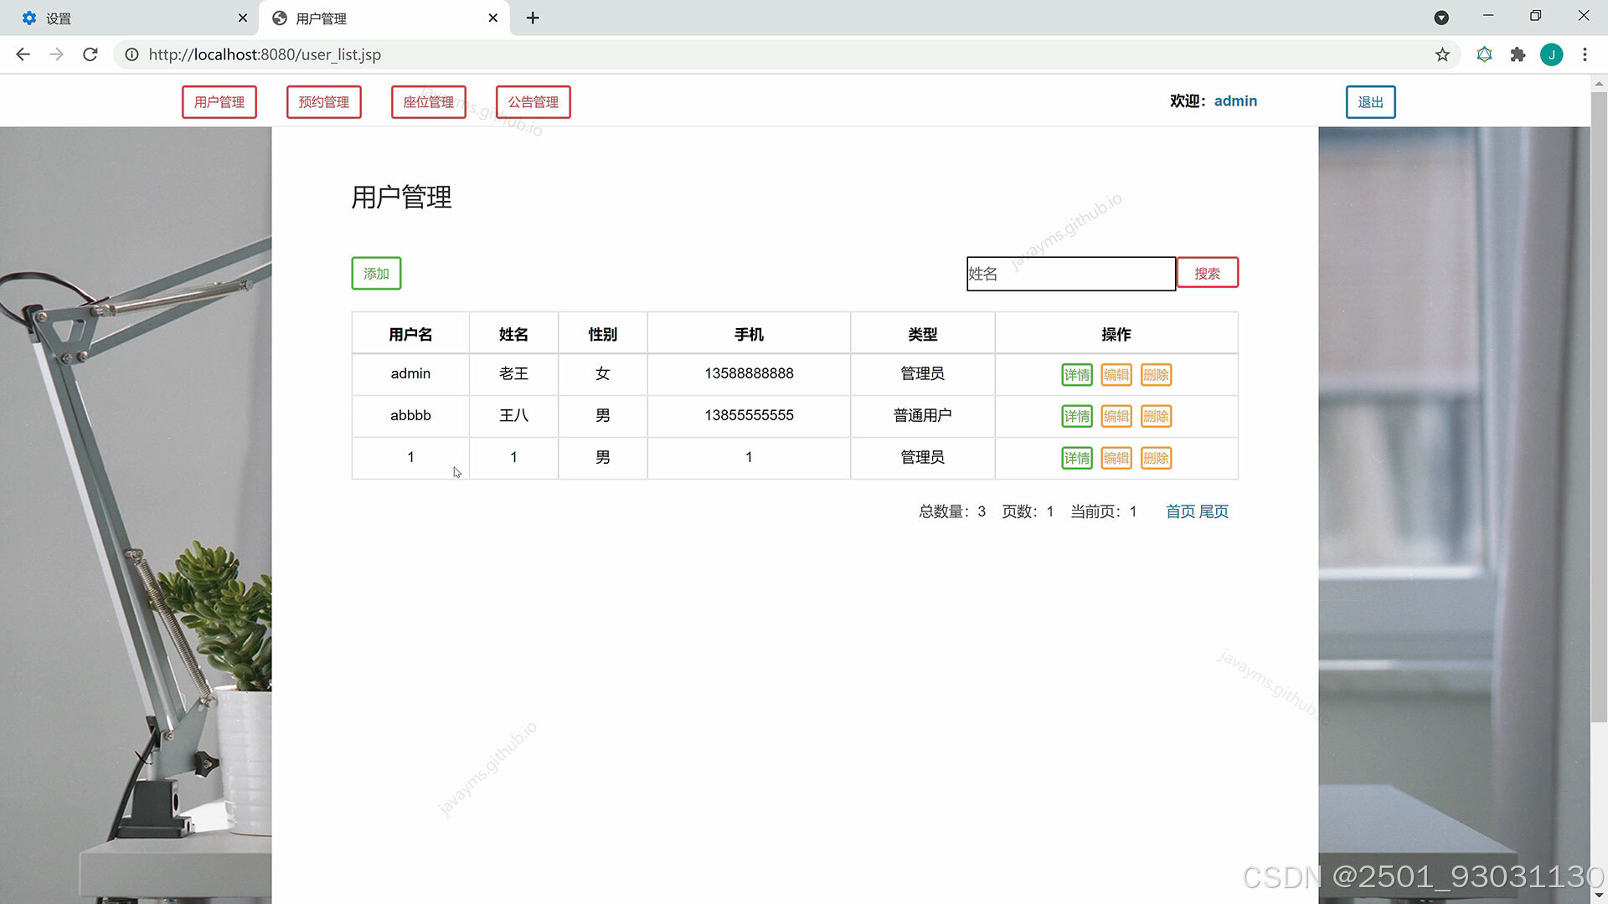Click the scrollbar up arrow
1608x904 pixels.
click(1599, 83)
